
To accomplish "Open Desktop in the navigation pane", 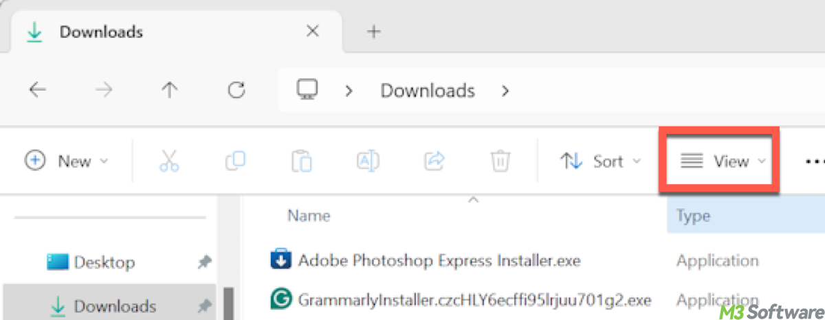I will 91,262.
